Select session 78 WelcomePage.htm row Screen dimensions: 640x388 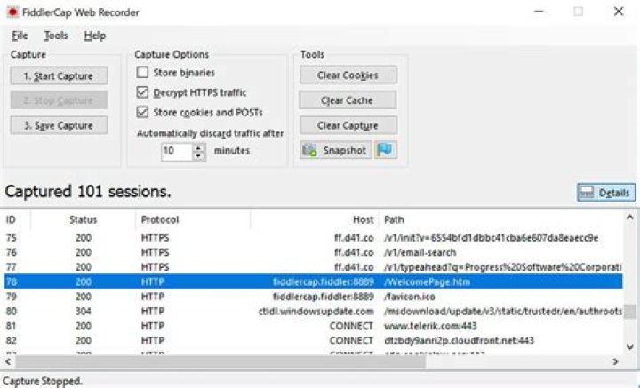311,281
